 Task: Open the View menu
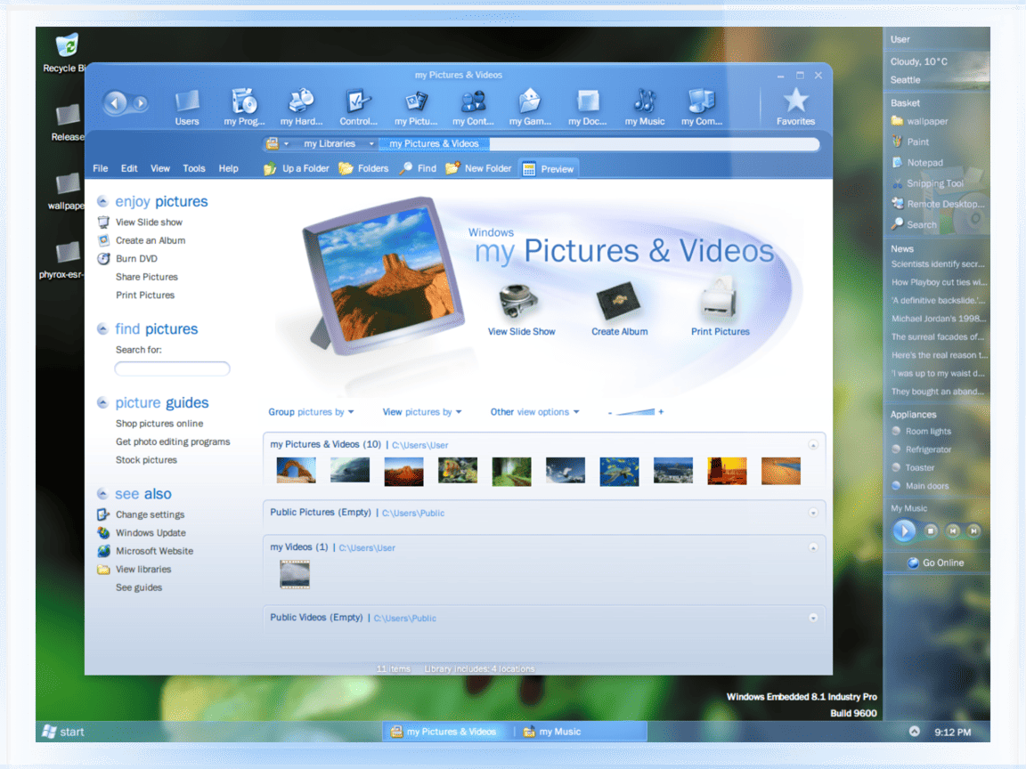coord(160,169)
